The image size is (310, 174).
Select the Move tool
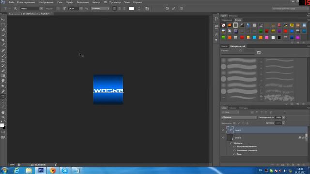coord(3,19)
